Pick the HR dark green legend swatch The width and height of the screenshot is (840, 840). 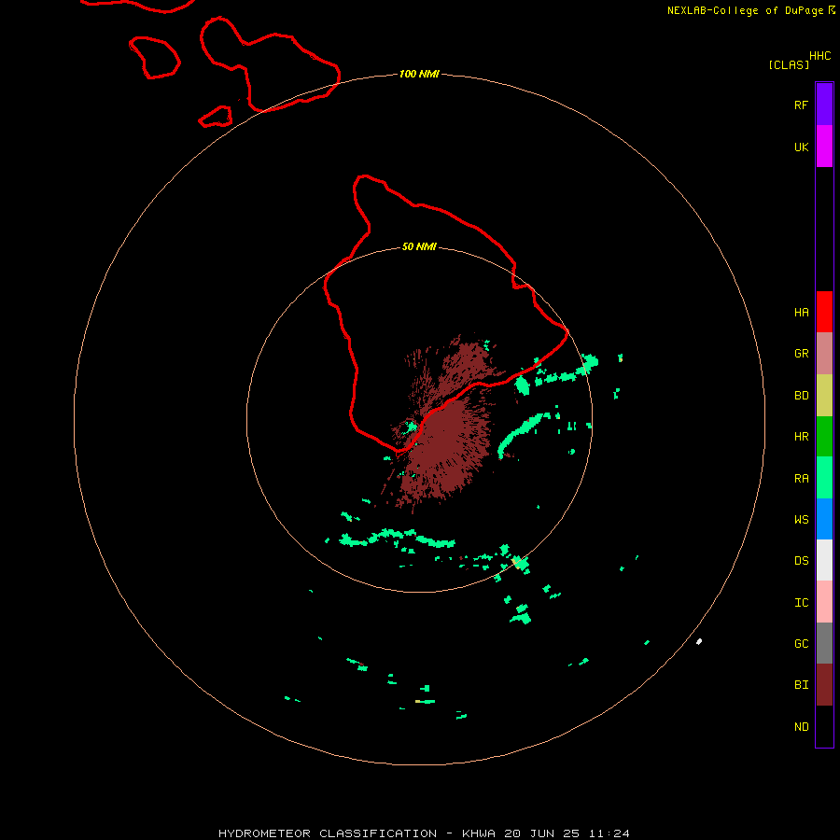point(824,437)
